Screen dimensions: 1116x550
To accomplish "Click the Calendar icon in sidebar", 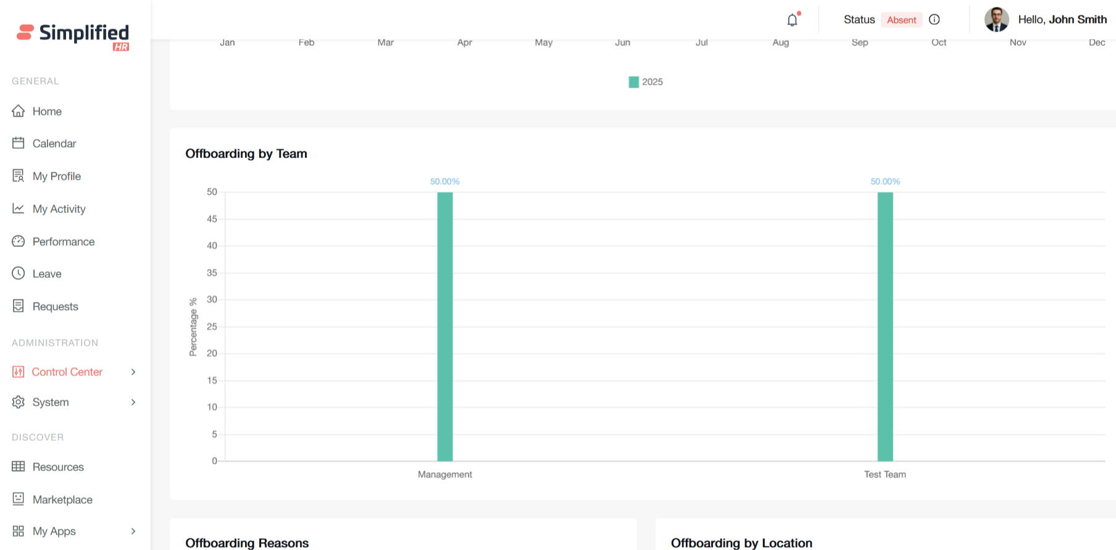I will 19,143.
